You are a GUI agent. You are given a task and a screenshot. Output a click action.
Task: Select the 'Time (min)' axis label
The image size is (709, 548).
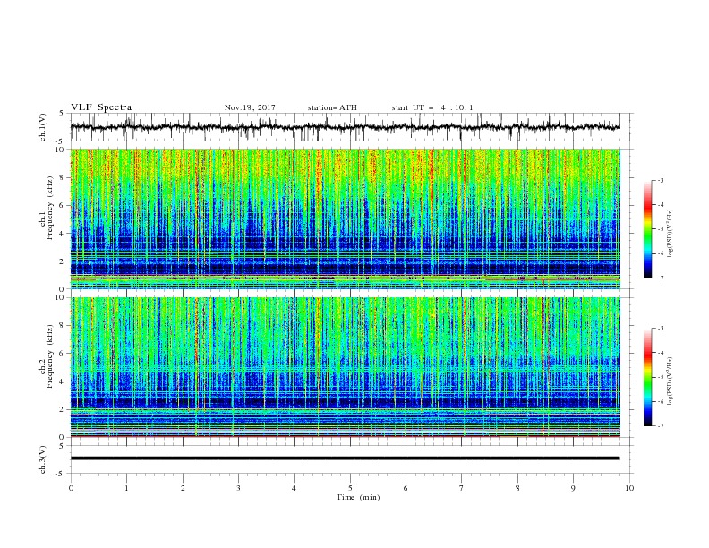point(358,497)
